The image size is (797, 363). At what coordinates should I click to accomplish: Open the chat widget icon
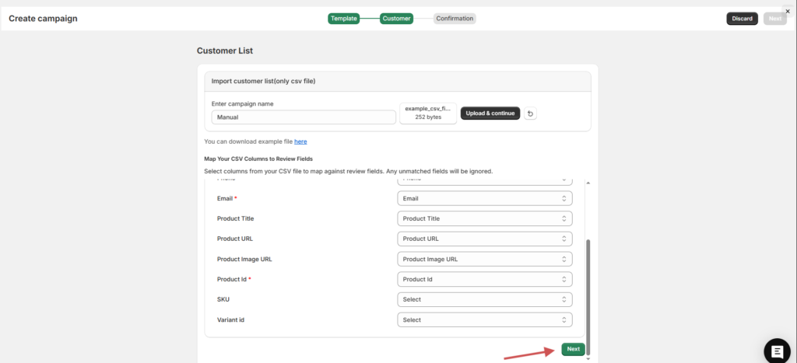pyautogui.click(x=777, y=351)
